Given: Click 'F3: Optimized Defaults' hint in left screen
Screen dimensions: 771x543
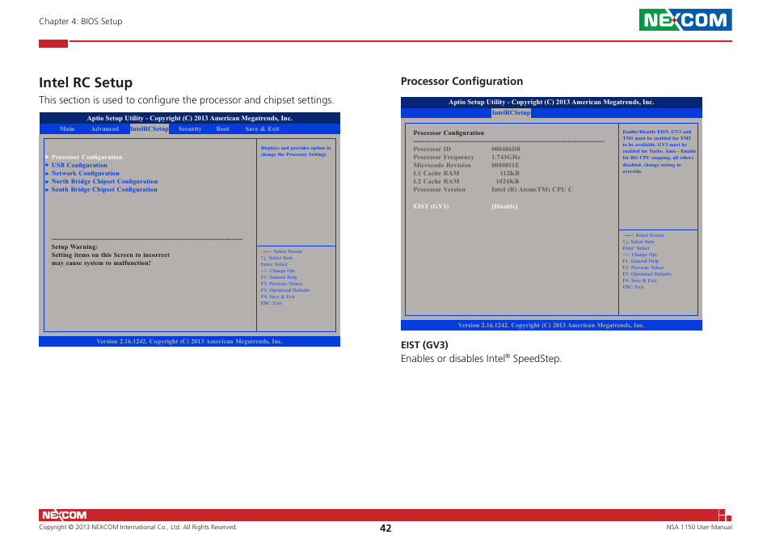Looking at the screenshot, I should [x=285, y=290].
